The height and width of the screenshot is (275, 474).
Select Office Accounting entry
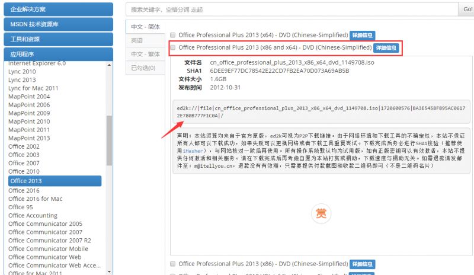[x=33, y=215]
